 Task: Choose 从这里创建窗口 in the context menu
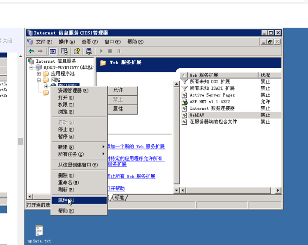tap(79, 165)
